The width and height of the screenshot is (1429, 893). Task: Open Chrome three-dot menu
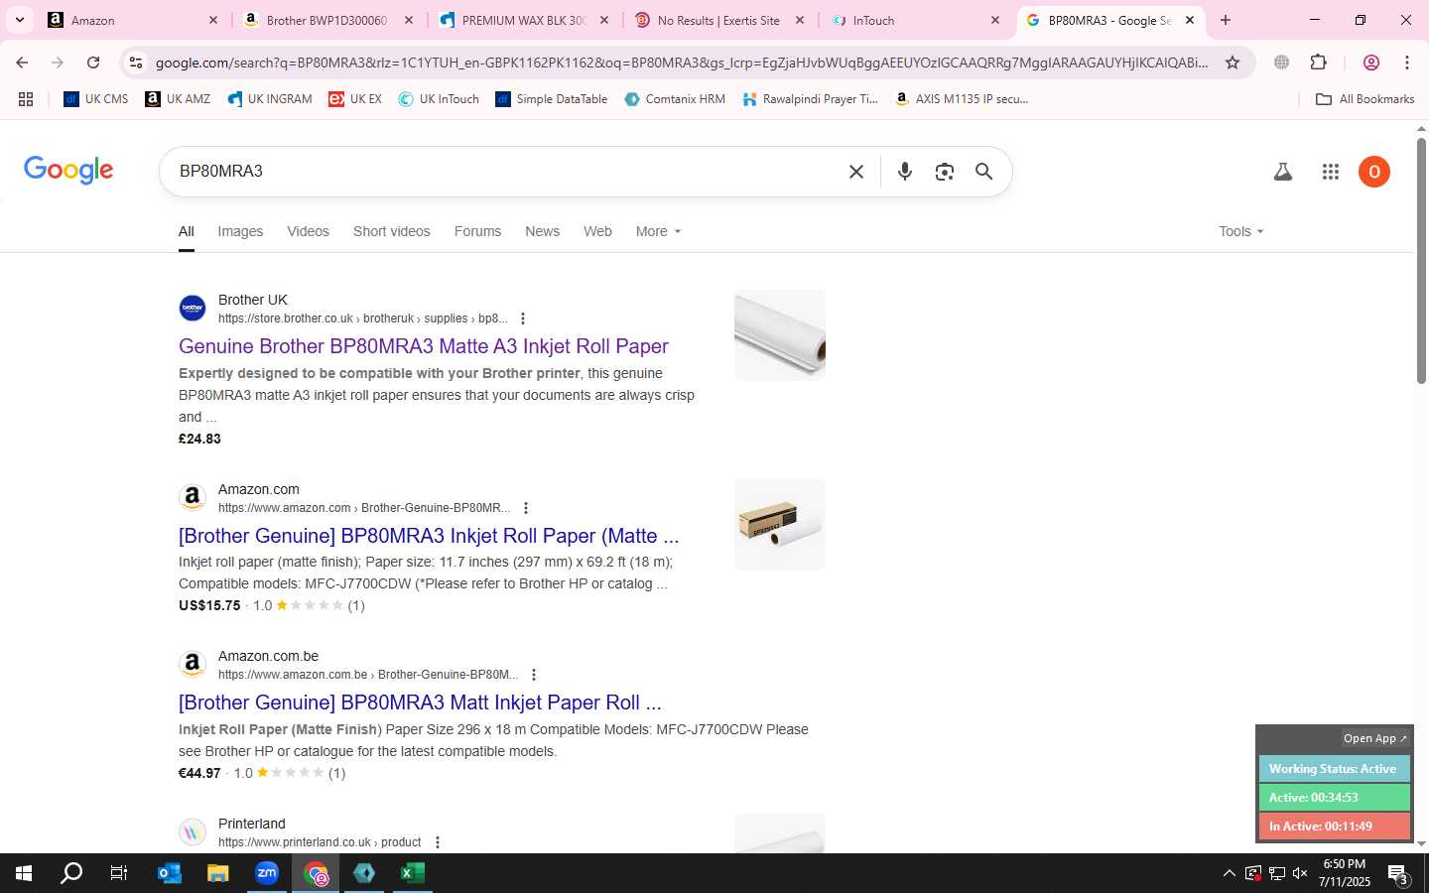(x=1407, y=63)
